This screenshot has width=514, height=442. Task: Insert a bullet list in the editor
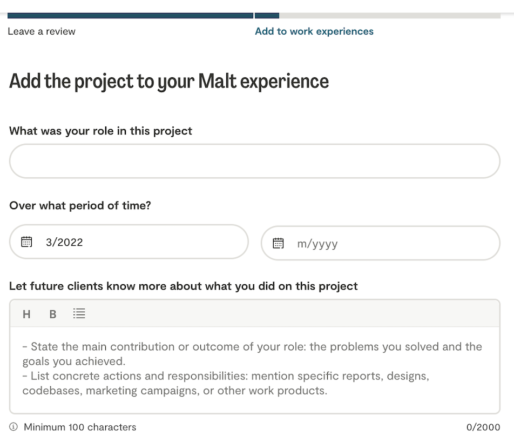[79, 313]
